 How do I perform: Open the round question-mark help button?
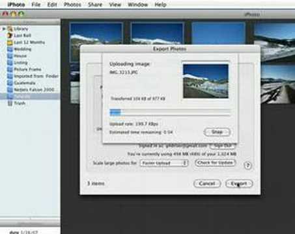248,166
